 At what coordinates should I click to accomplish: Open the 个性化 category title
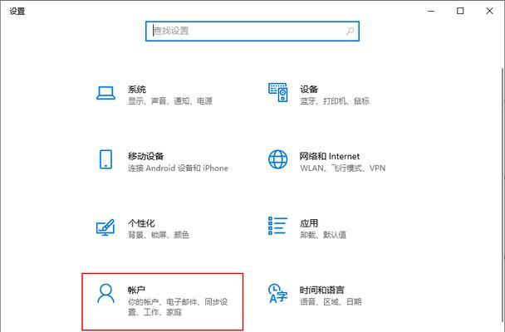coord(141,223)
